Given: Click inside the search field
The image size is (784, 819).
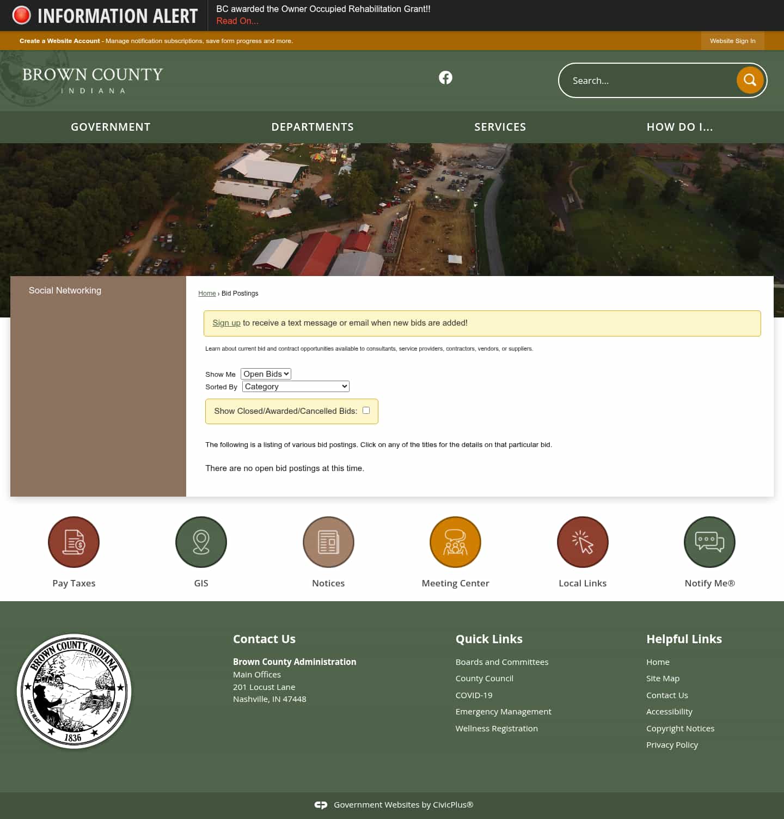Looking at the screenshot, I should pyautogui.click(x=642, y=80).
